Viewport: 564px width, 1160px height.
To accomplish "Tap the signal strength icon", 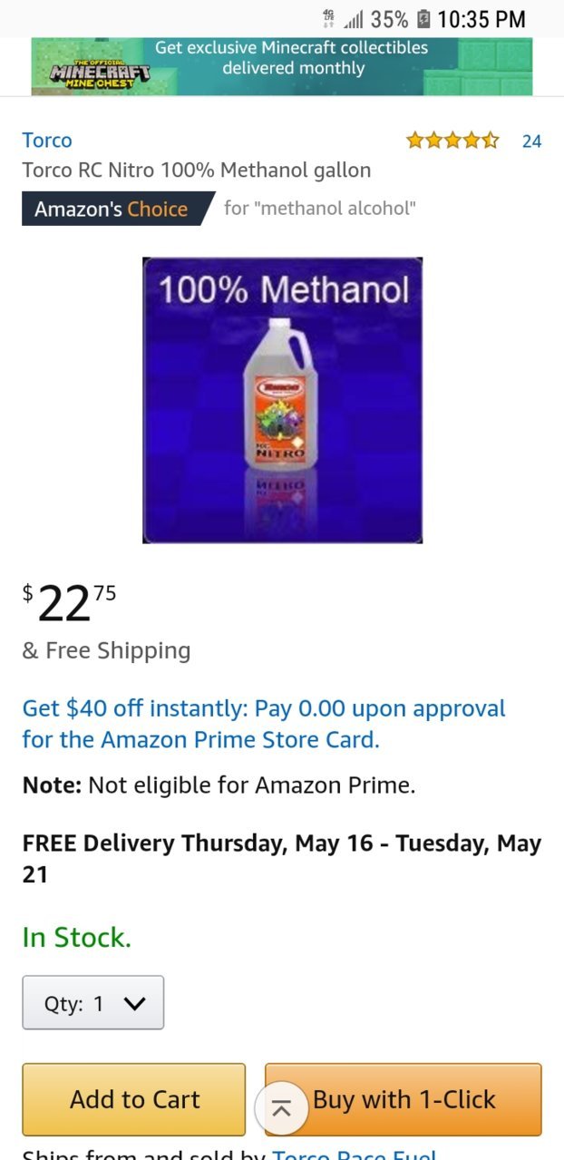I will tap(352, 19).
